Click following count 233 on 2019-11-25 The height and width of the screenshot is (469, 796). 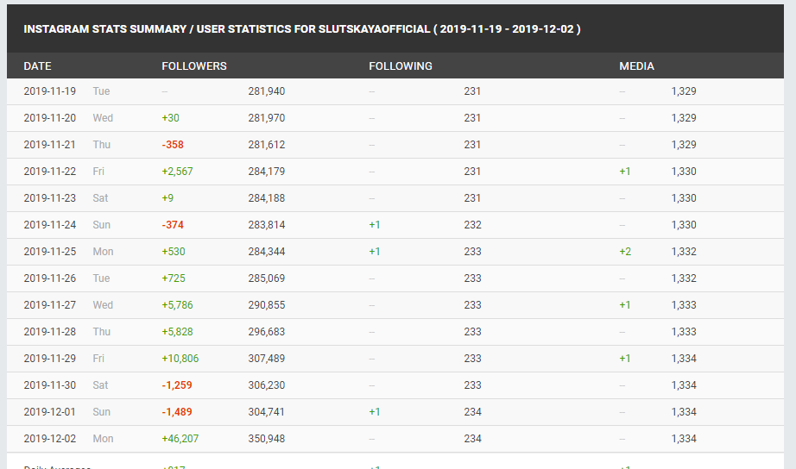tap(472, 252)
